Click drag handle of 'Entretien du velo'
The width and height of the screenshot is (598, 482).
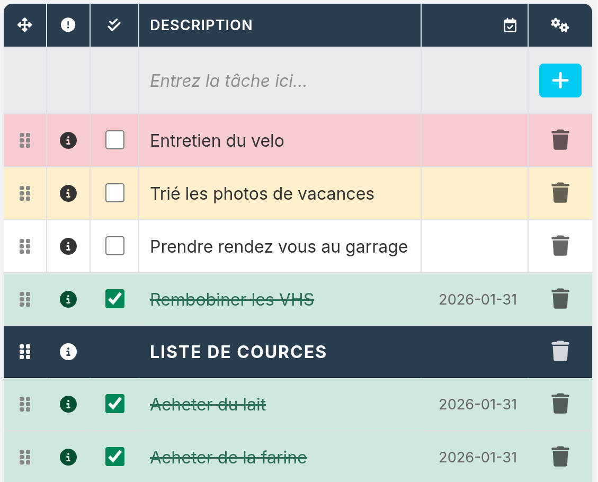25,140
